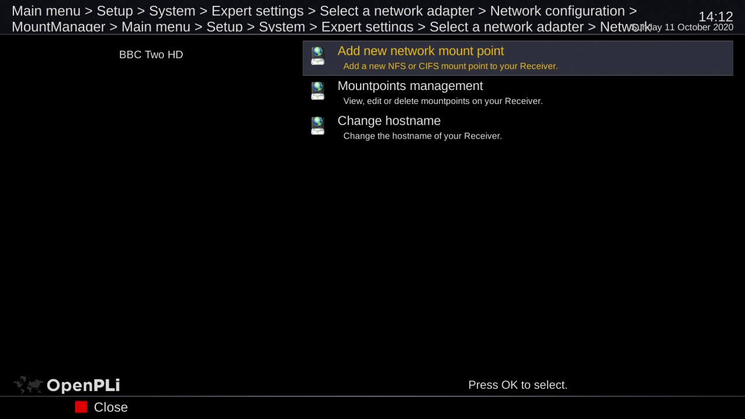Click "Add a new NFS or CIFS" description
The image size is (745, 419).
point(451,66)
